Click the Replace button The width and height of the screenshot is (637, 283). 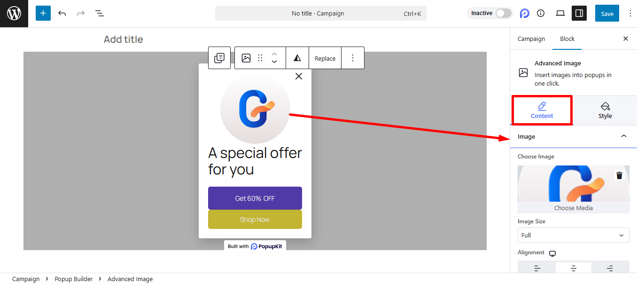point(325,58)
